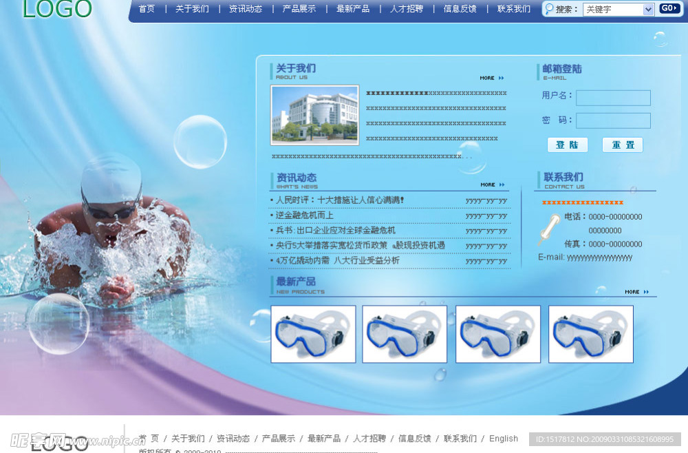The height and width of the screenshot is (453, 688).
Task: Click the search magnifier icon
Action: (549, 9)
